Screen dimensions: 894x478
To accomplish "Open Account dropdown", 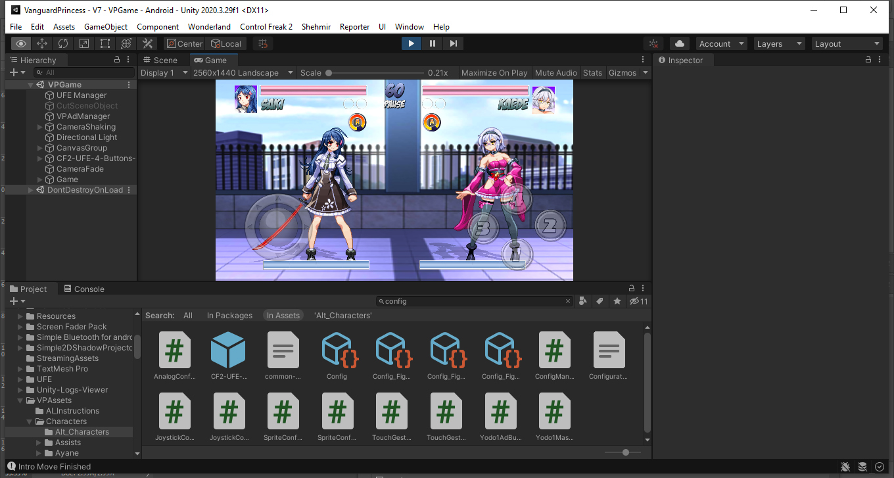I will (722, 43).
